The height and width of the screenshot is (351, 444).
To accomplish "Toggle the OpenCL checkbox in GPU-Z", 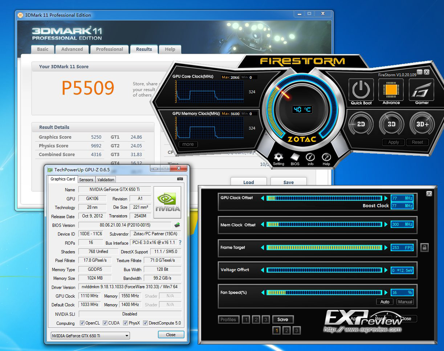I will tap(82, 323).
